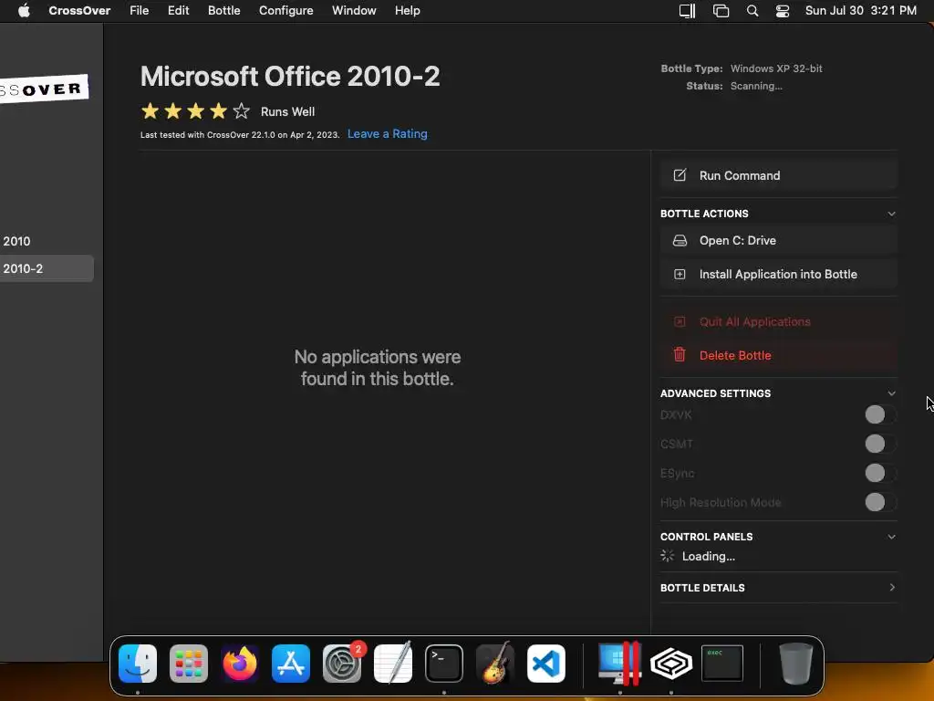Click the Spotlight search icon in menu bar
The width and height of the screenshot is (934, 701).
tap(752, 11)
